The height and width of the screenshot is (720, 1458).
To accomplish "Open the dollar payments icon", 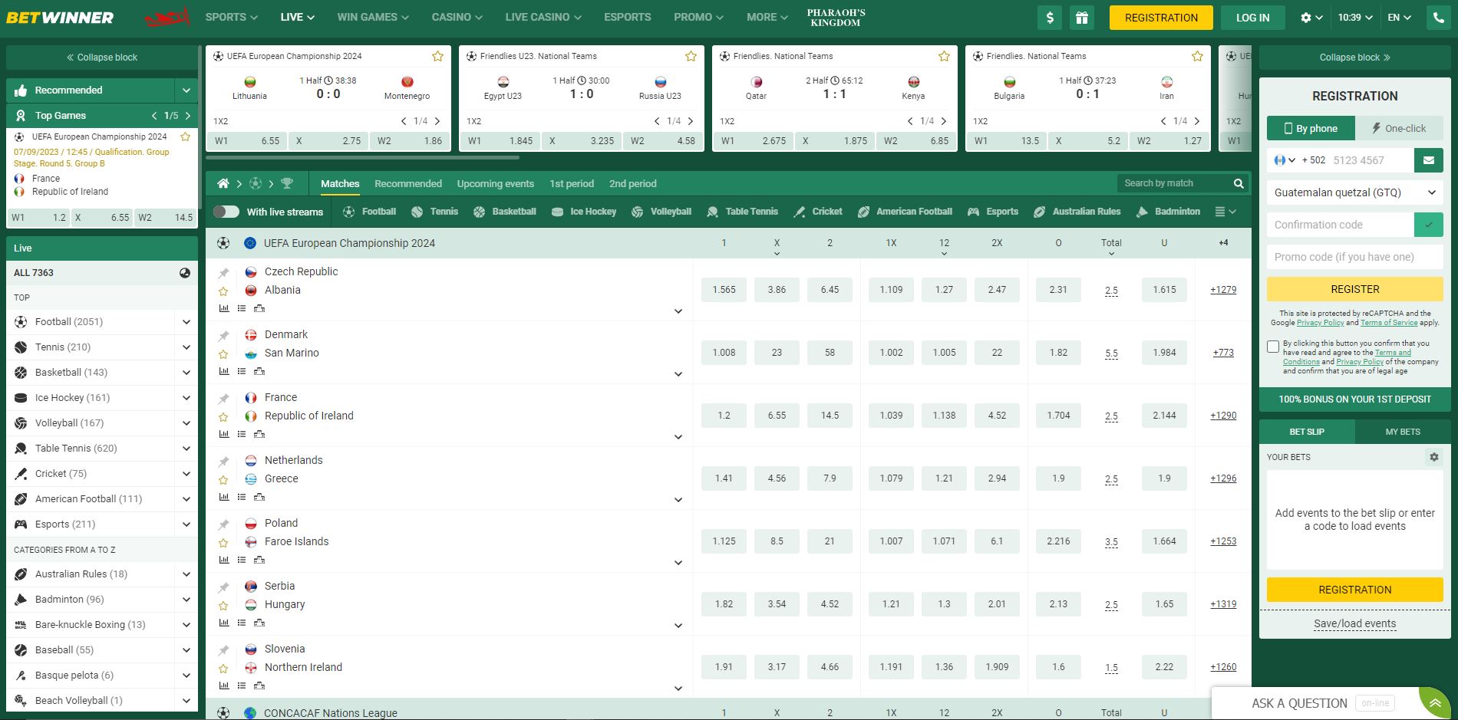I will pyautogui.click(x=1050, y=18).
